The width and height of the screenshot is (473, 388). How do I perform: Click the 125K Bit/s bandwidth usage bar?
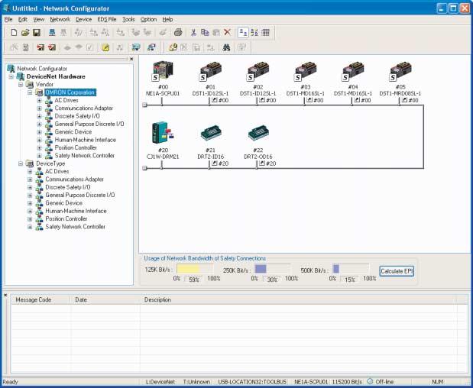[195, 269]
